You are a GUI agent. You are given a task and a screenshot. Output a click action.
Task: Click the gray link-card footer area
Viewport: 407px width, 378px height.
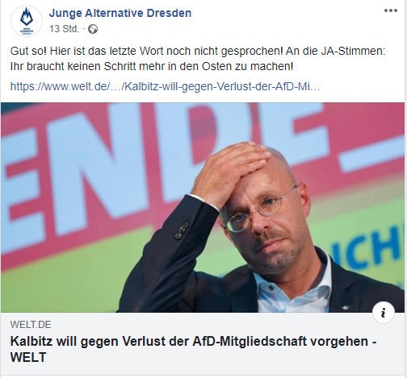[x=203, y=343]
